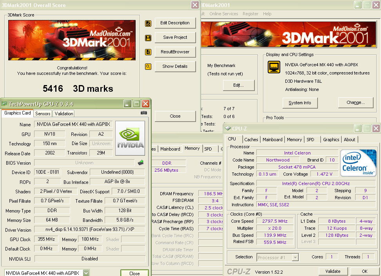Click the 5416 3D marks score text
The width and height of the screenshot is (381, 276).
[78, 89]
